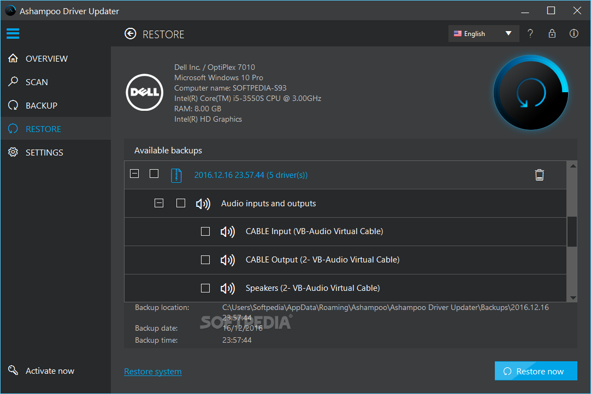
Task: Click speaker icon beside Speakers entry
Action: (228, 288)
